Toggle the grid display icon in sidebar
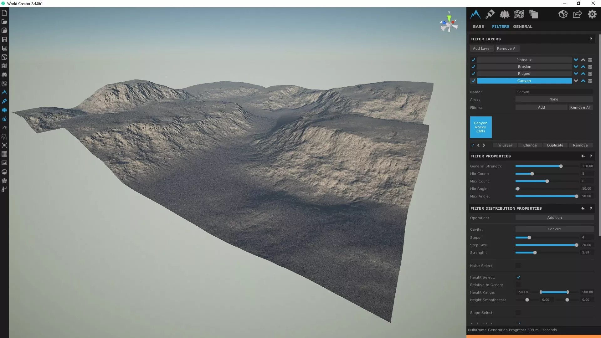 4,154
